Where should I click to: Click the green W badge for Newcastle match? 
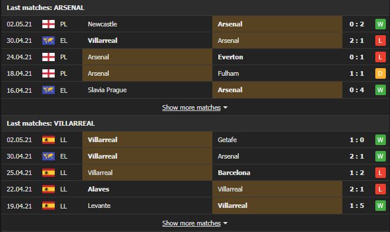pyautogui.click(x=381, y=24)
